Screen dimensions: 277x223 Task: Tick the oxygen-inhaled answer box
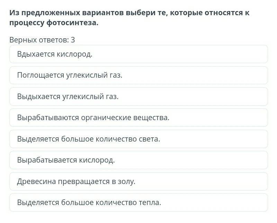(x=138, y=54)
